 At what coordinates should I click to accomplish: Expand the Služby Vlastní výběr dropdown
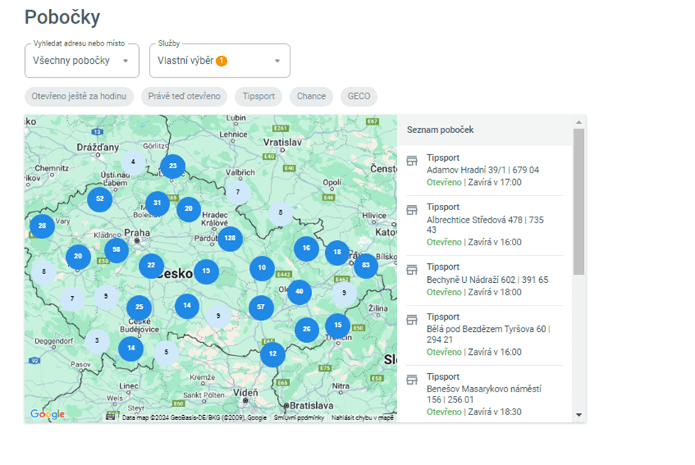coord(221,61)
